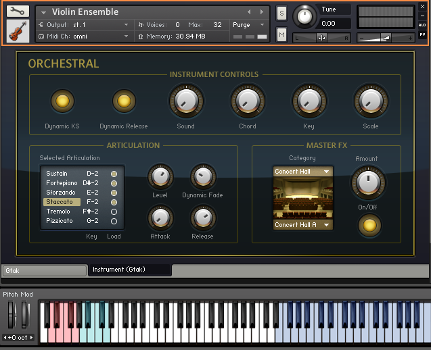Toggle the Dynamic KS button
The height and width of the screenshot is (350, 431).
point(62,101)
